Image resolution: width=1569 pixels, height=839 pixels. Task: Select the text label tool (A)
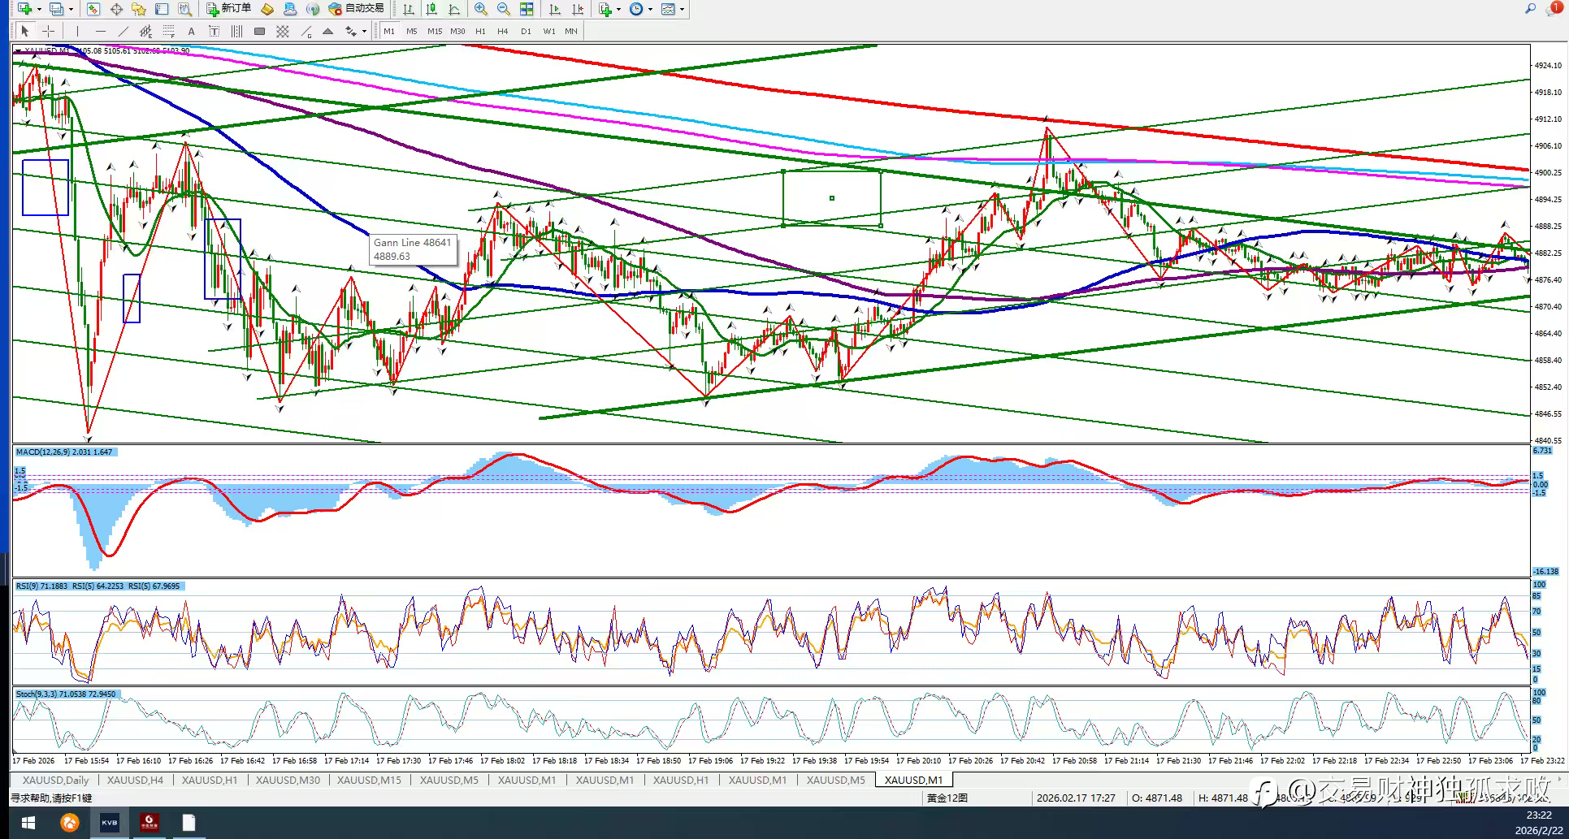[x=191, y=31]
